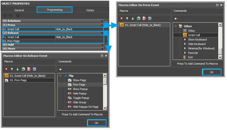227x130 pixels.
Task: Click move-down arrow in Release Event macros toolbar
Action: point(18,69)
